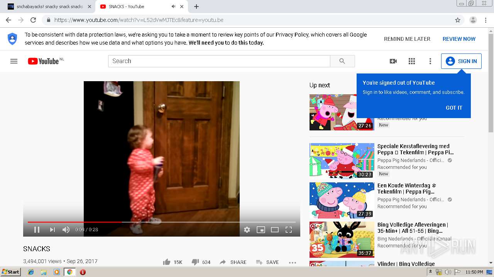Click REVIEW NOW on privacy banner
The height and width of the screenshot is (277, 494).
(459, 39)
